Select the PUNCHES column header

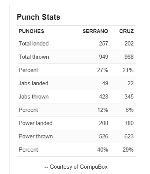tap(32, 31)
